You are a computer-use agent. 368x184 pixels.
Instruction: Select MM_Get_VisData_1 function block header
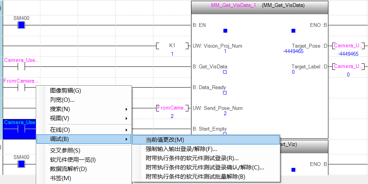260,8
